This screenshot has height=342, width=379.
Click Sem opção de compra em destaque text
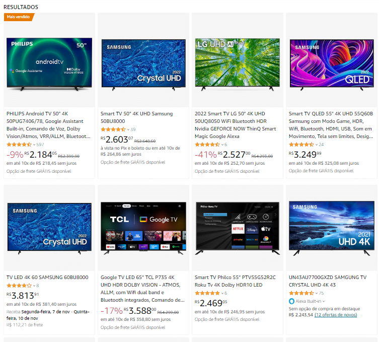point(324,309)
